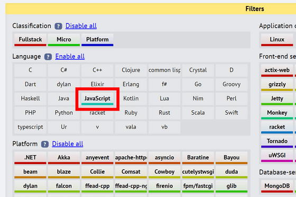Enable the Nim language filter
The image size is (296, 197).
coord(198,99)
